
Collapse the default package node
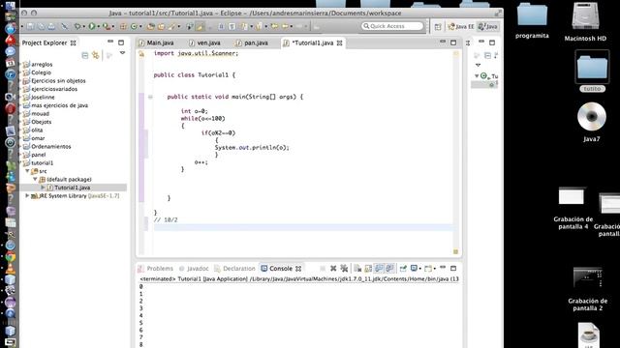(x=35, y=179)
